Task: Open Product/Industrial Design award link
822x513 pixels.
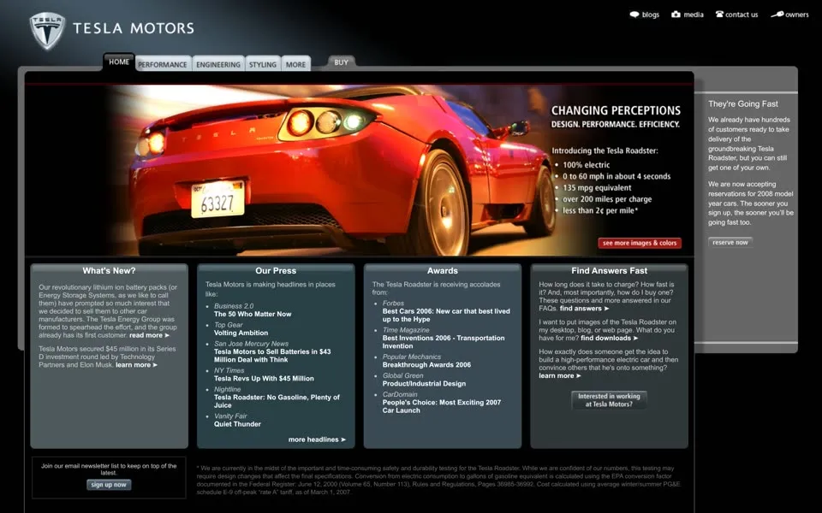Action: 424,384
